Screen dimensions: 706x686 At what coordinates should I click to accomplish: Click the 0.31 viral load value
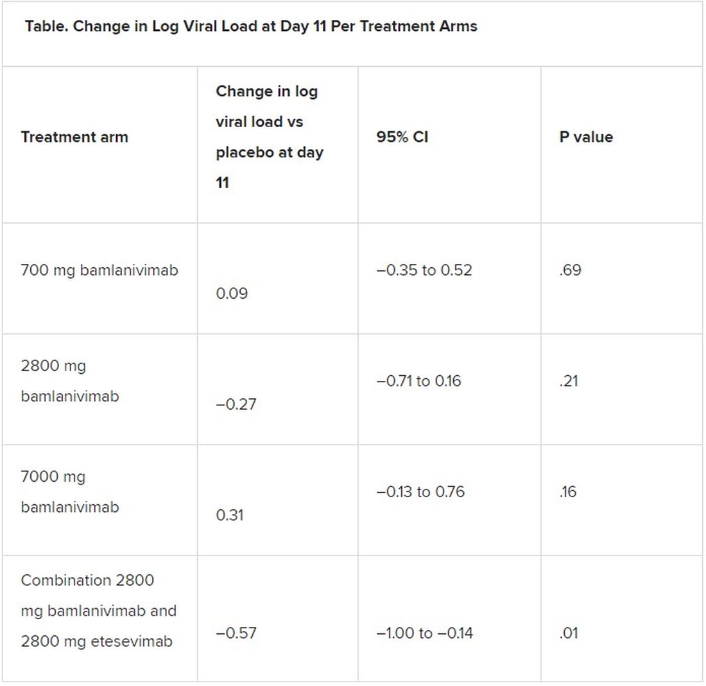(230, 515)
